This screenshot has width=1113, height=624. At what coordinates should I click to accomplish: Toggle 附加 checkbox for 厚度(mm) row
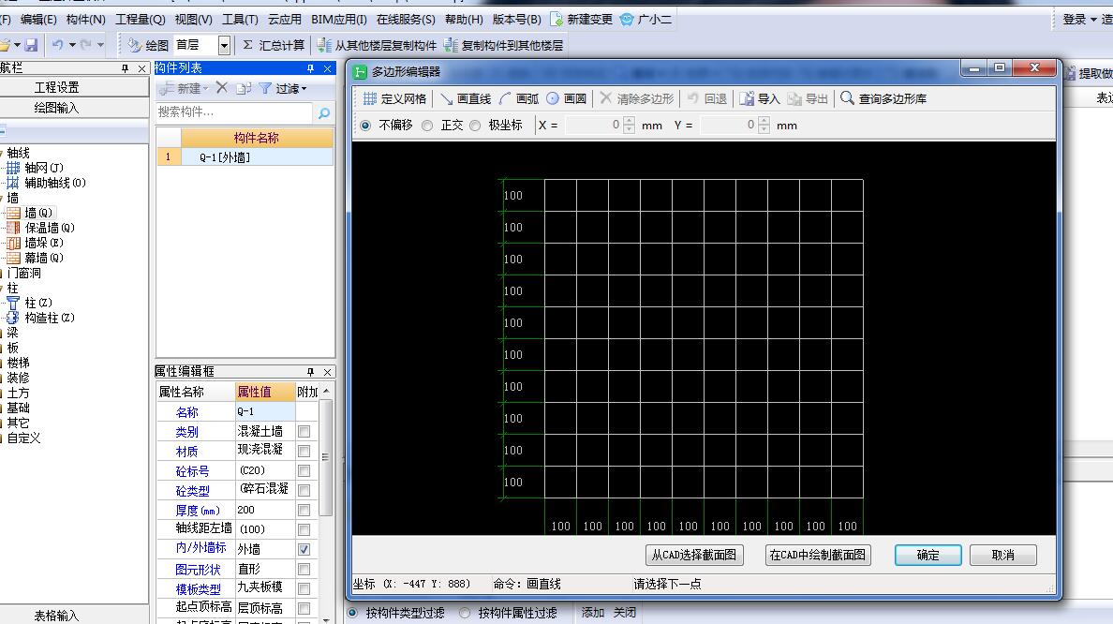304,511
